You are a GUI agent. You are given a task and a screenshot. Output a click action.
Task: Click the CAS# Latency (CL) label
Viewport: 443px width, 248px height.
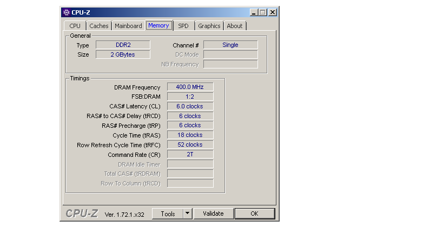(x=135, y=106)
